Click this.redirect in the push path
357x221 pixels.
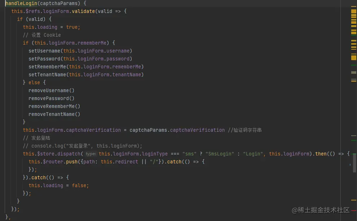[x=119, y=162]
